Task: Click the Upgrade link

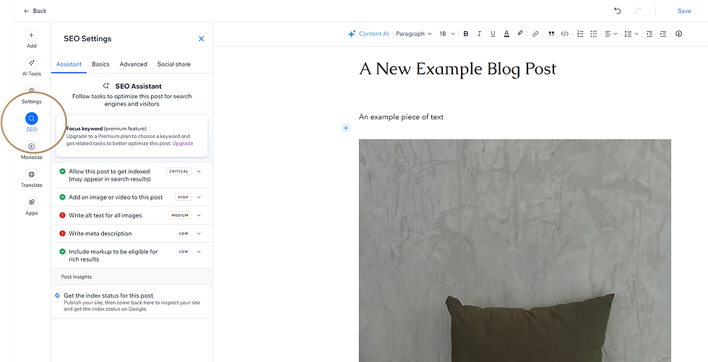Action: pos(182,144)
